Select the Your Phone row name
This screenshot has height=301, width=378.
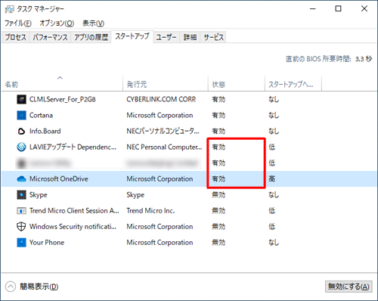[47, 243]
